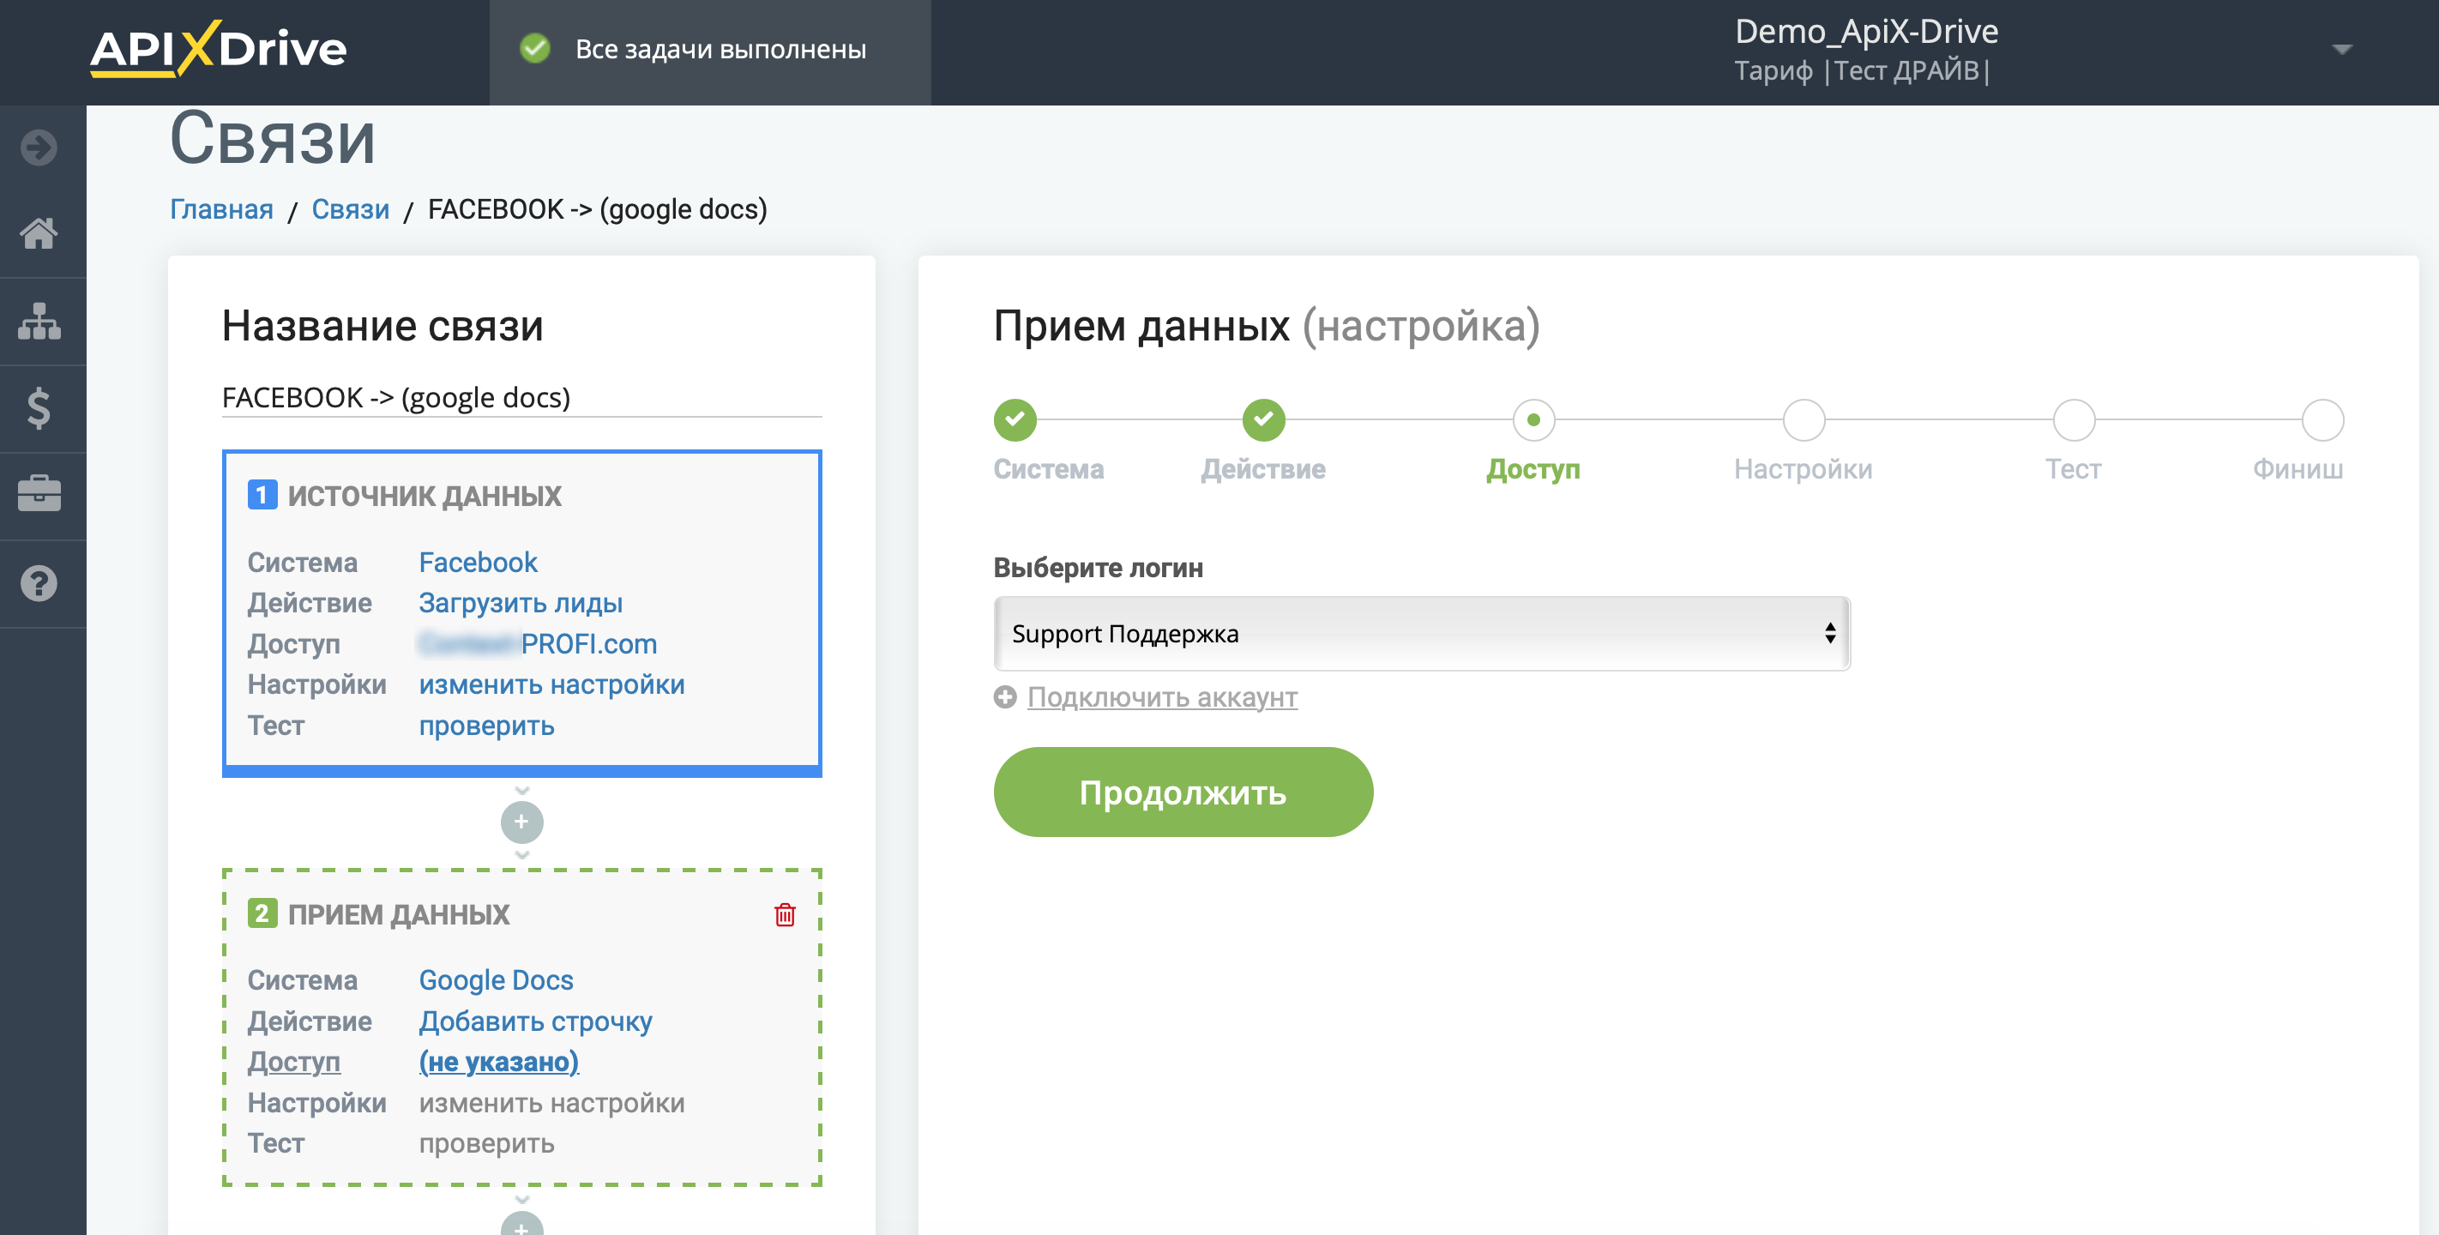Screen dimensions: 2439x1235
Task: Open the Связи breadcrumb link
Action: click(x=350, y=209)
